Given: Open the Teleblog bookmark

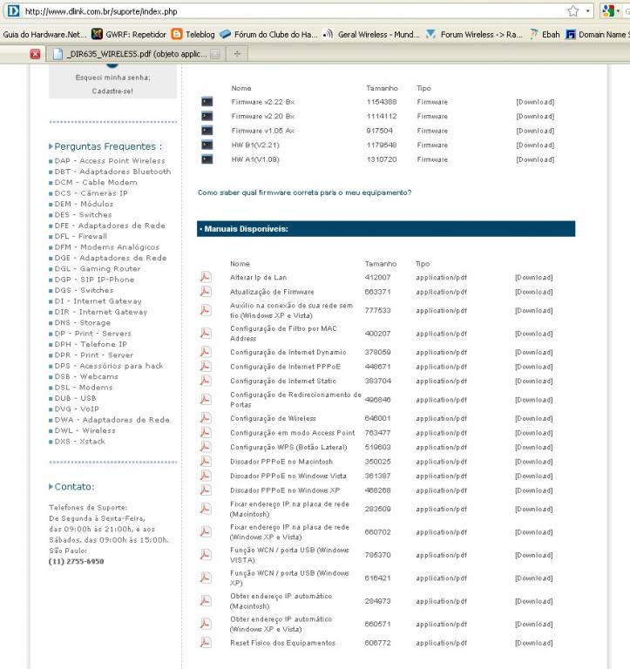Looking at the screenshot, I should 193,34.
